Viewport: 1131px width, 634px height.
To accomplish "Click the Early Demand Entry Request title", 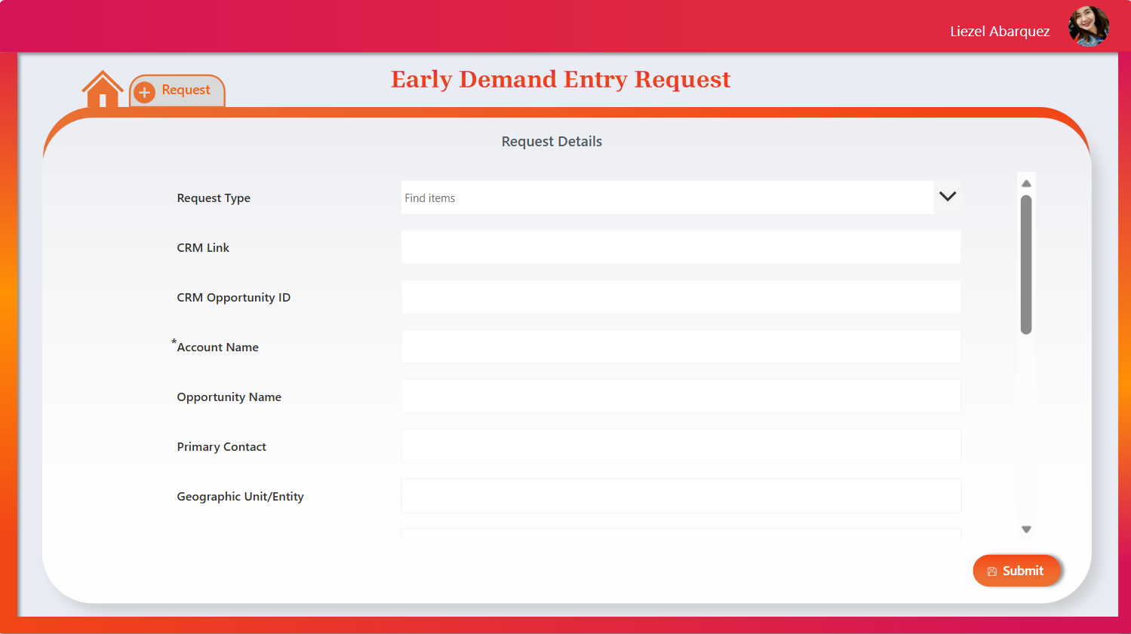I will (561, 79).
